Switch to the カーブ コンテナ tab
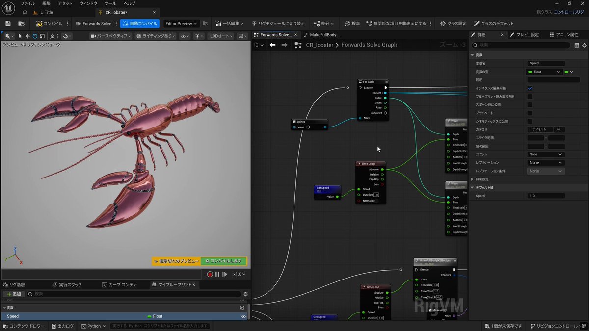 [x=123, y=285]
